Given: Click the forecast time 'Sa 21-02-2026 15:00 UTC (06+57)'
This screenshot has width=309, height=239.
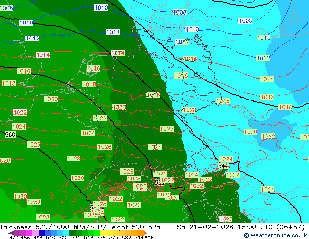Looking at the screenshot, I should point(241,227).
